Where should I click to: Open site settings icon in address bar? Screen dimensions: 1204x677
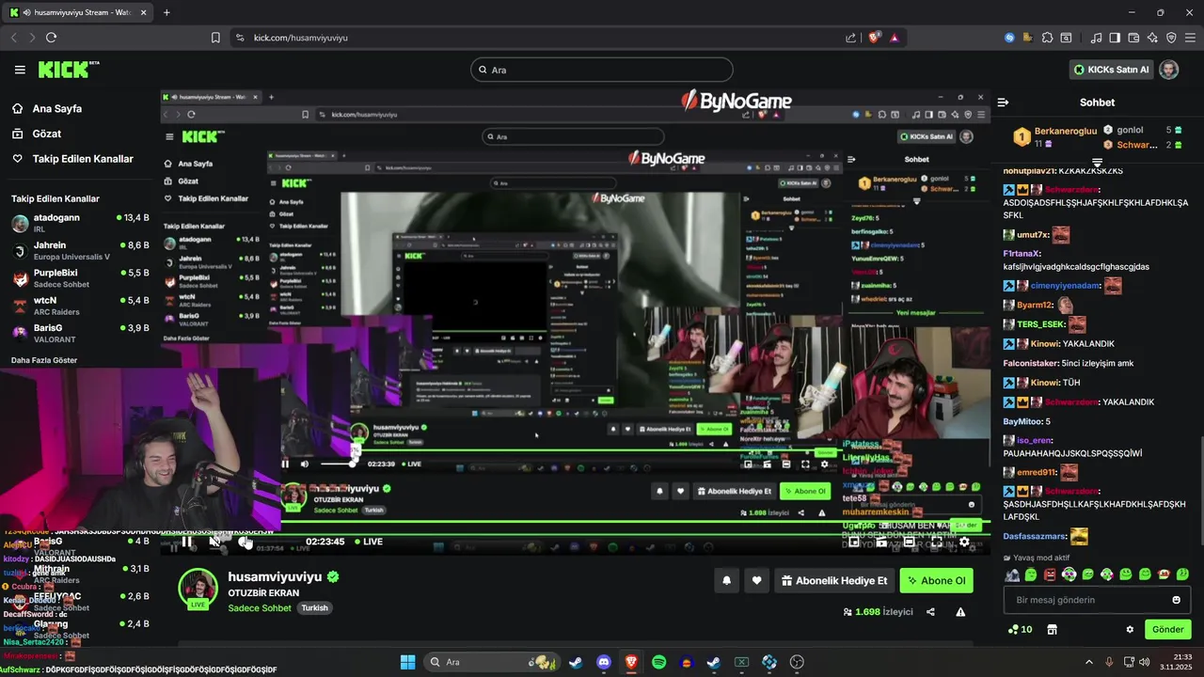[240, 38]
